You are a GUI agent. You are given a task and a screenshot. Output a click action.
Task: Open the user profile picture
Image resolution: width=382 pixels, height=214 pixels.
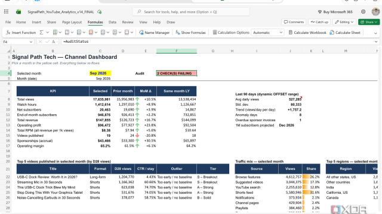click(x=375, y=12)
